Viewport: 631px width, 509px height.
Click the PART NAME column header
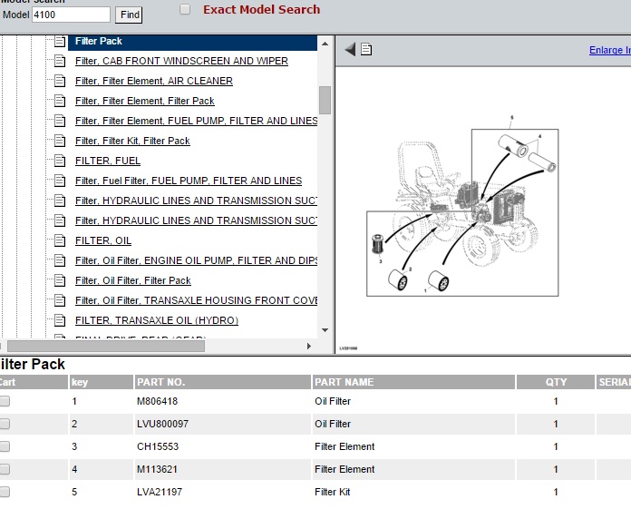tap(413, 382)
